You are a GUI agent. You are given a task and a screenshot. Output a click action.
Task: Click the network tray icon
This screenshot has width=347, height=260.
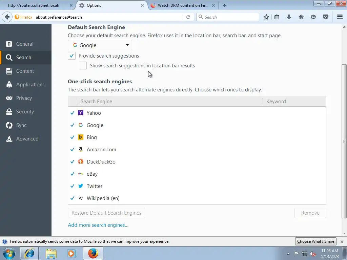(x=305, y=254)
